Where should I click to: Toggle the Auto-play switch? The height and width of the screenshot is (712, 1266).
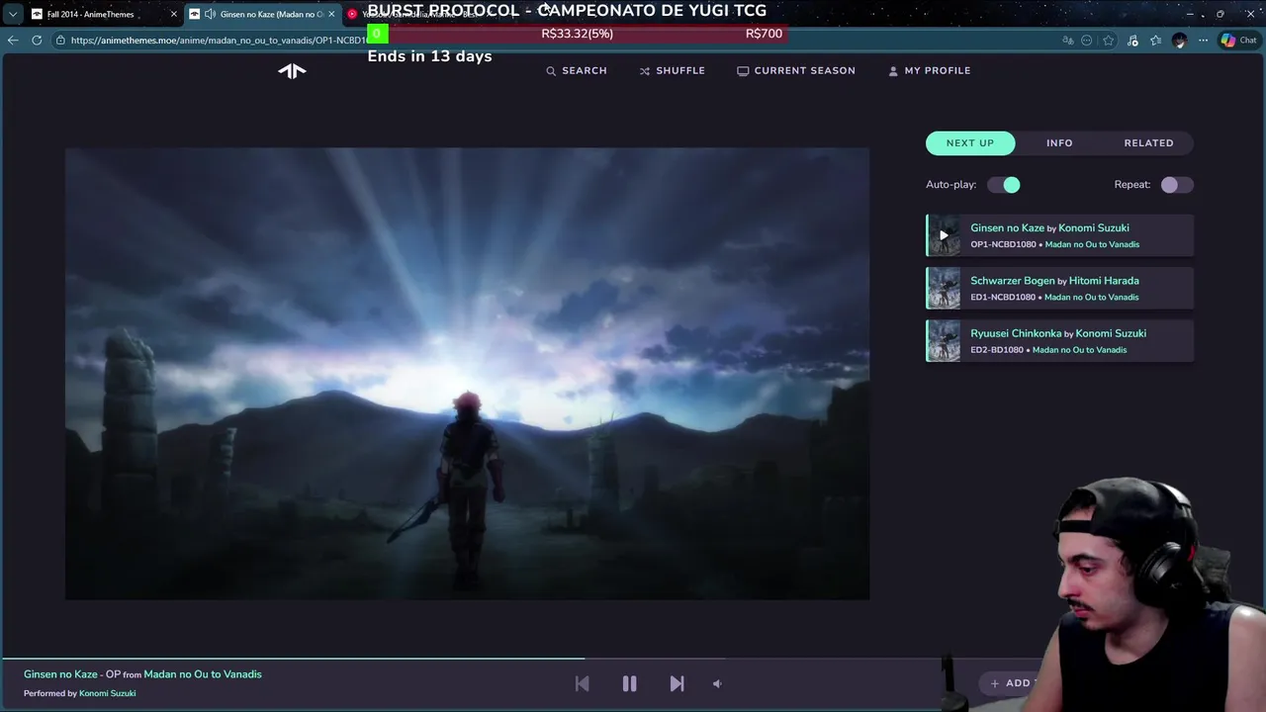point(1004,185)
